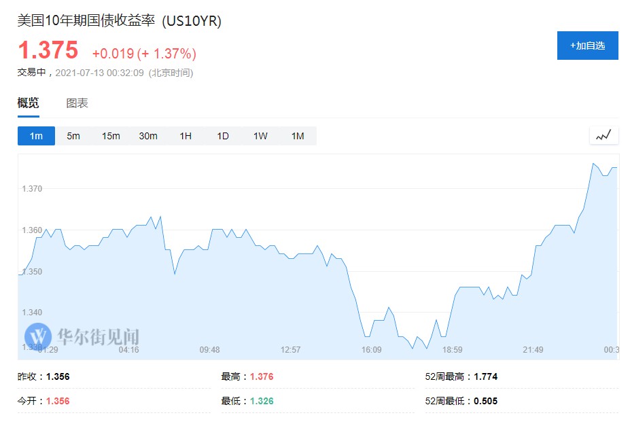The height and width of the screenshot is (424, 630).
Task: Choose the 30m chart interval
Action: coord(148,136)
